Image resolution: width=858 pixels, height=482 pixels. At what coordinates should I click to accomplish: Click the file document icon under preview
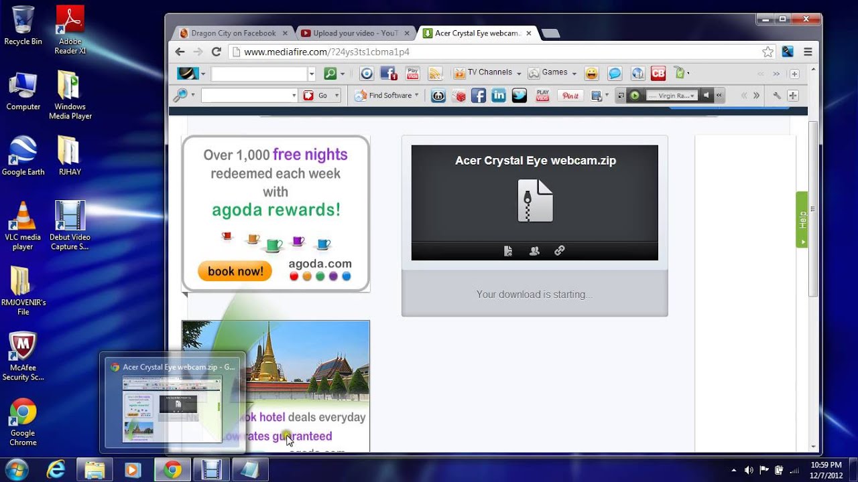tap(508, 251)
